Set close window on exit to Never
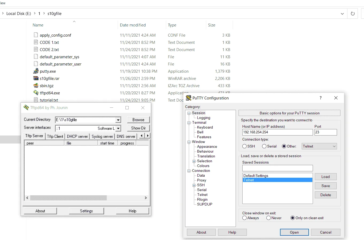This screenshot has width=364, height=240. [x=269, y=218]
